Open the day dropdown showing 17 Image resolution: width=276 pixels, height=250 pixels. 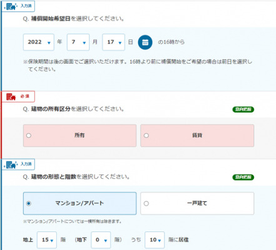[113, 42]
